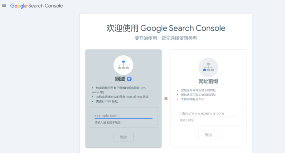The width and height of the screenshot is (285, 154).
Task: Focus the example.com domain input field
Action: click(124, 115)
